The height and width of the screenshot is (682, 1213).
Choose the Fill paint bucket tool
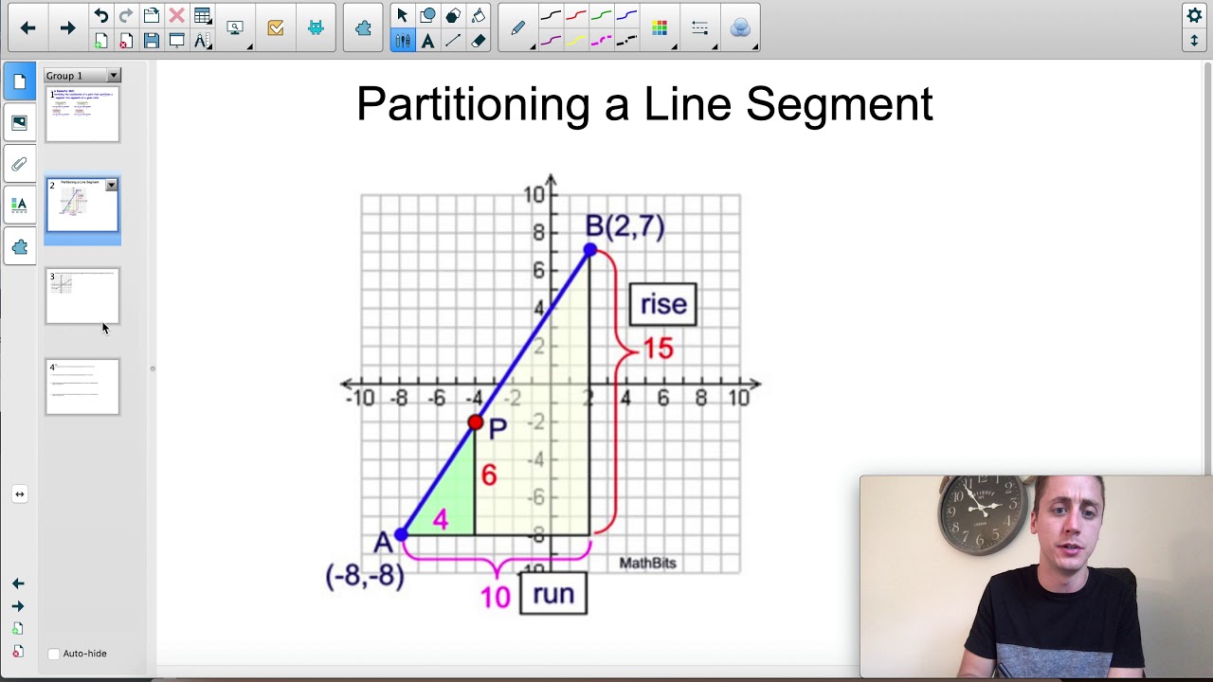(x=479, y=15)
